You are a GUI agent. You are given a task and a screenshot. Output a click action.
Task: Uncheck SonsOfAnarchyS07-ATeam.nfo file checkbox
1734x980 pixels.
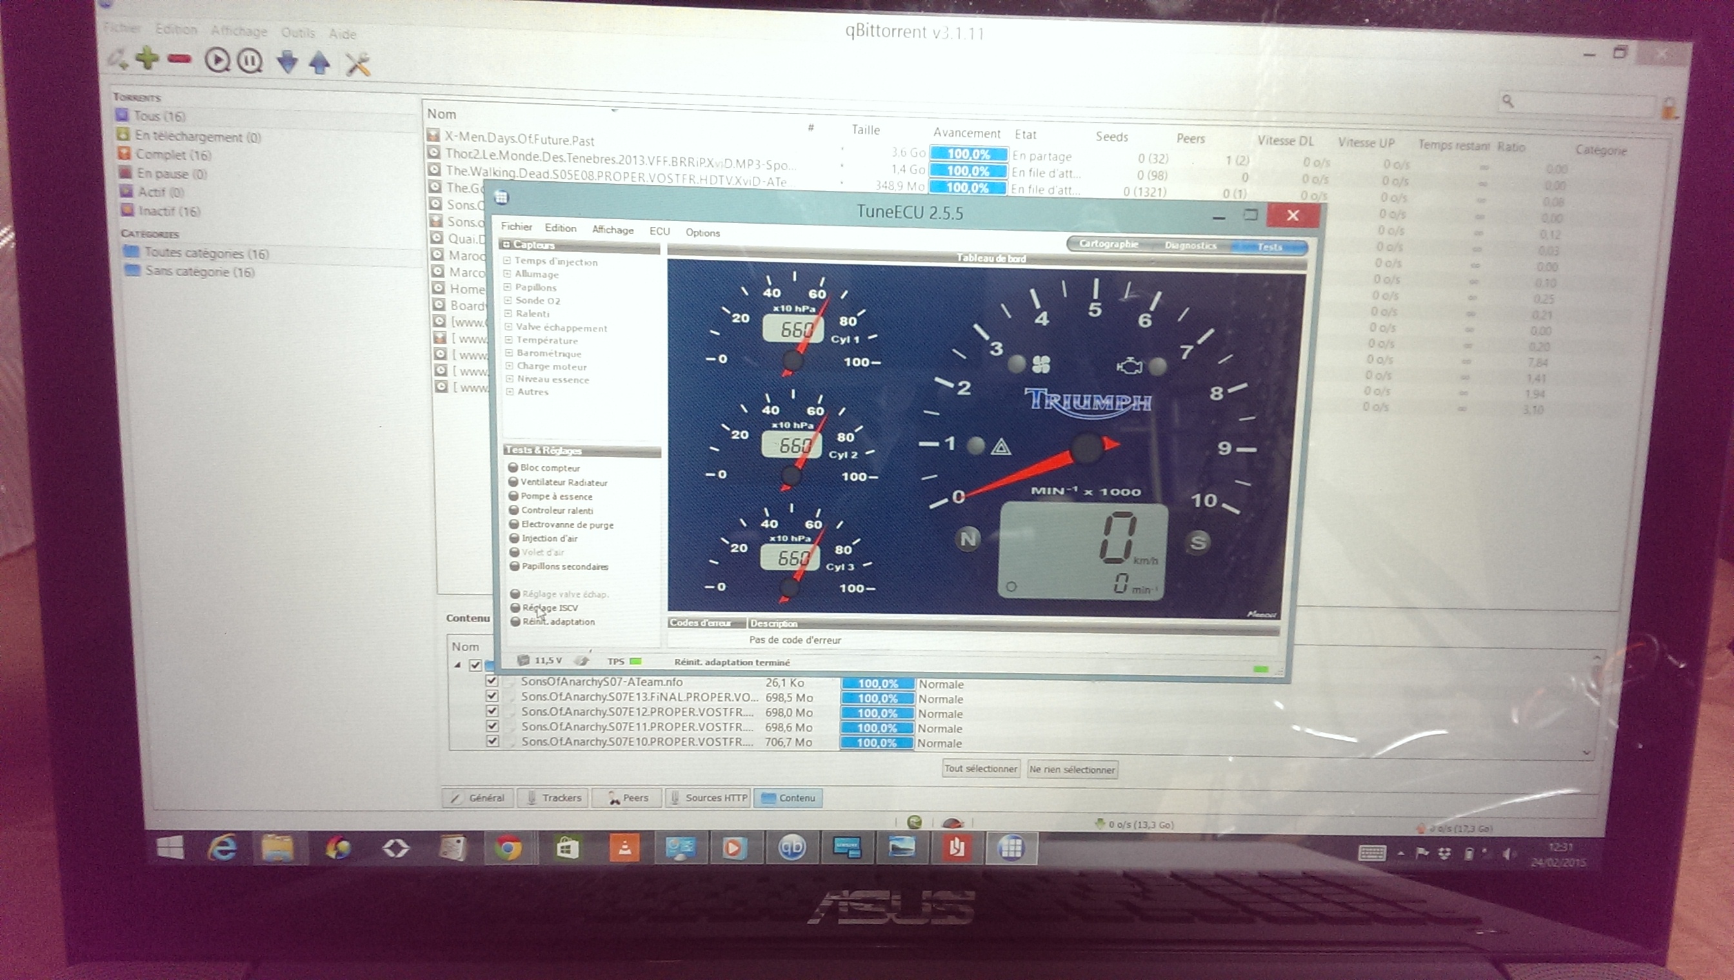(492, 680)
